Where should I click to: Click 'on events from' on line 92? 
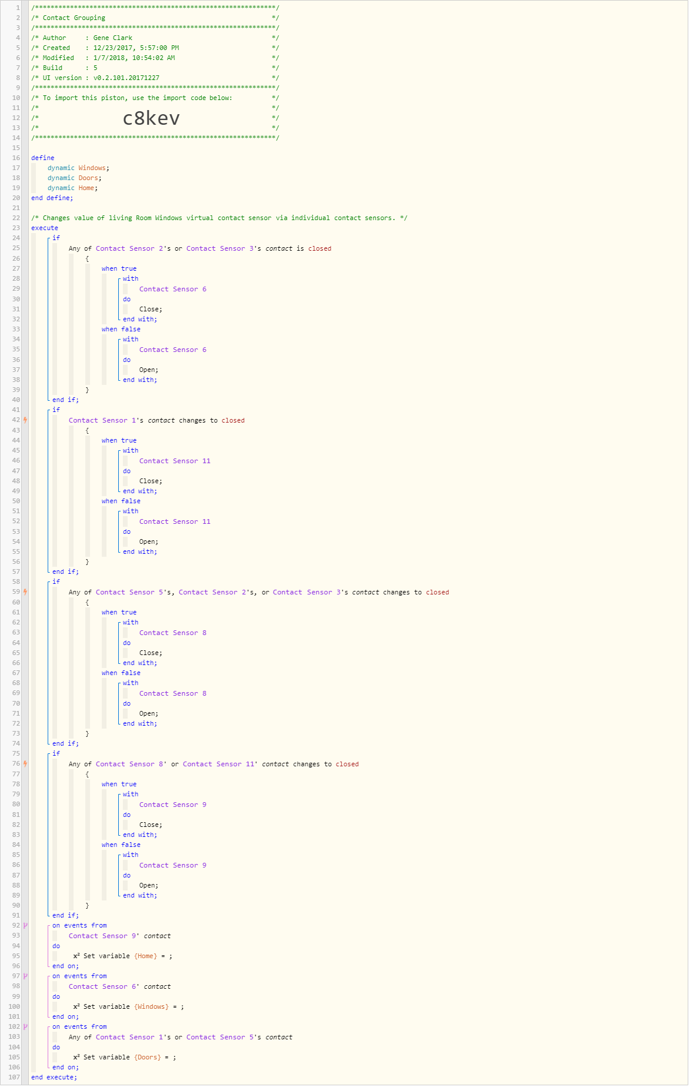coord(79,925)
